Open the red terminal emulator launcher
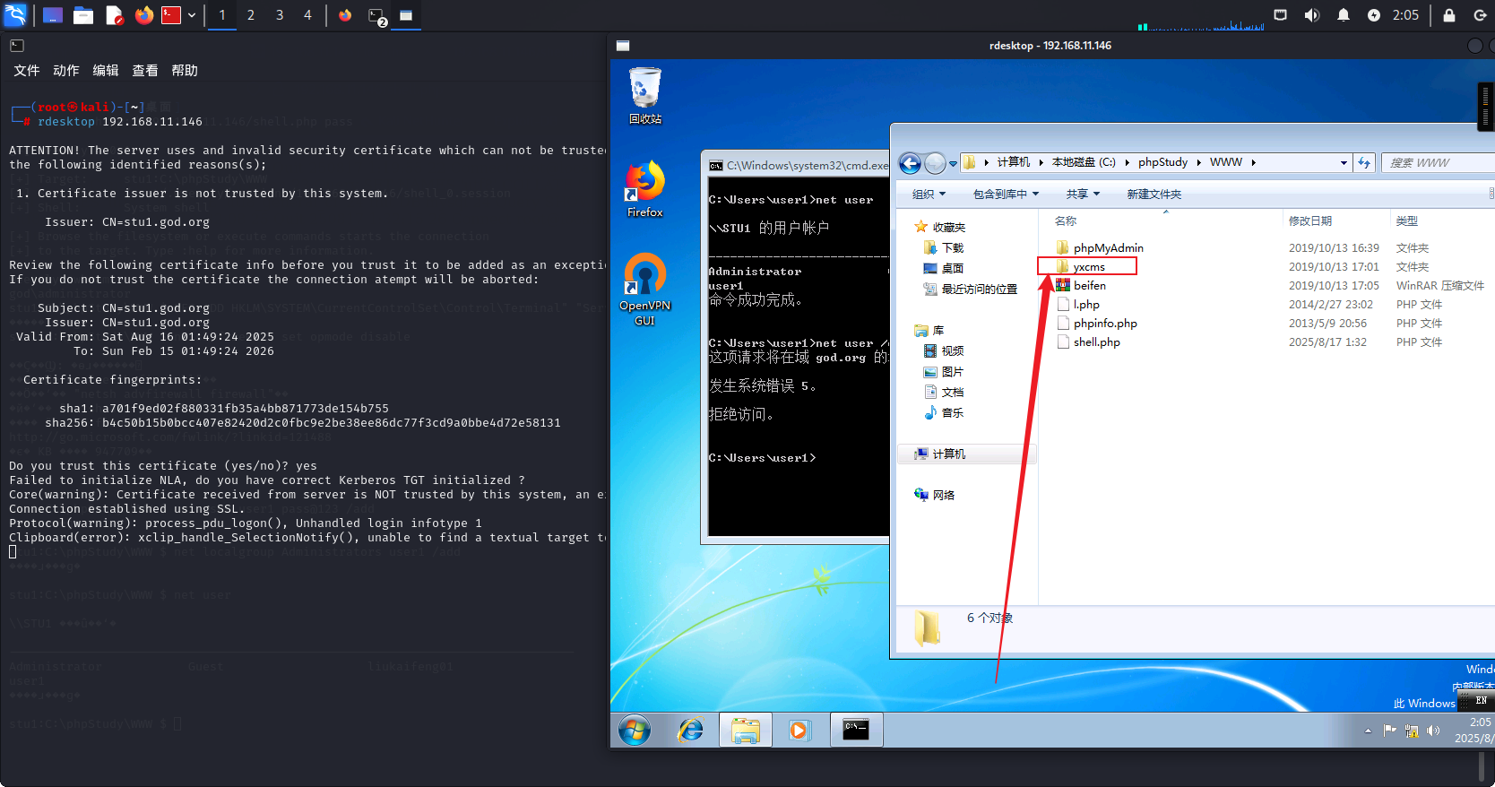Viewport: 1495px width, 787px height. (171, 15)
